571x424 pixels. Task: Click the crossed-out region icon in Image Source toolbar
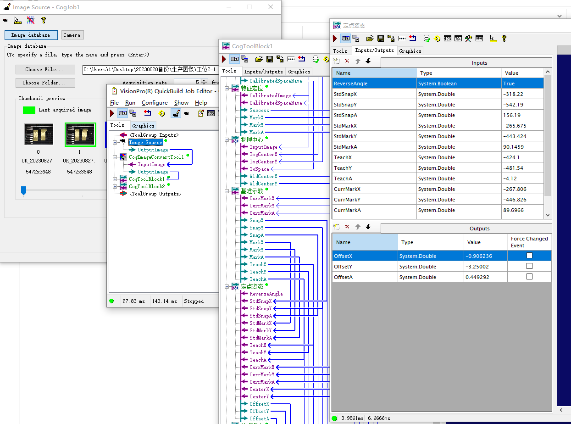coord(31,20)
